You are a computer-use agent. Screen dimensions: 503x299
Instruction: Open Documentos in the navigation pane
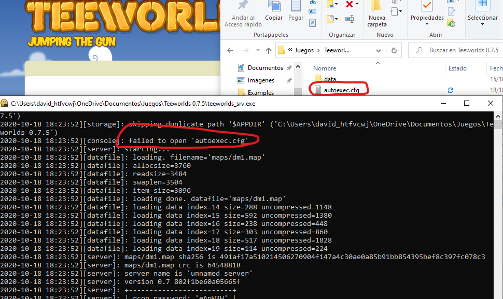tap(266, 67)
